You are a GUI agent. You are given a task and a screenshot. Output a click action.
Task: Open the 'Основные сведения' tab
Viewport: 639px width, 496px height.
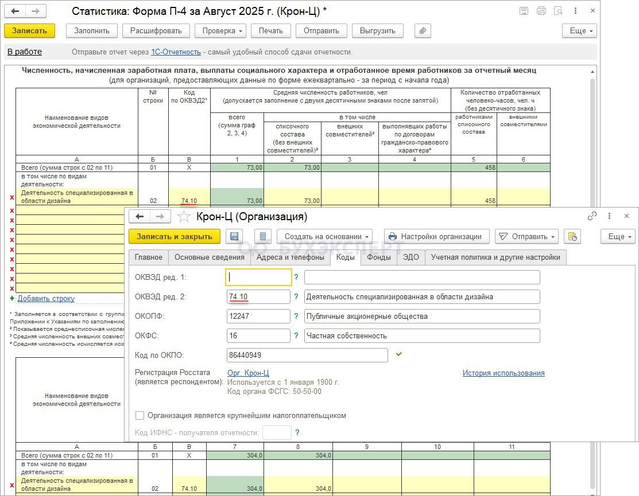[210, 257]
